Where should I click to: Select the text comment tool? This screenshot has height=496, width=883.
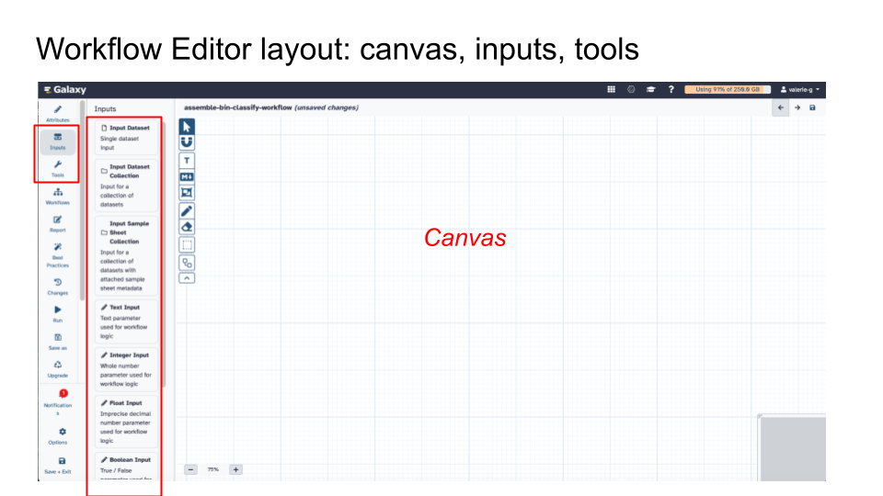(187, 161)
